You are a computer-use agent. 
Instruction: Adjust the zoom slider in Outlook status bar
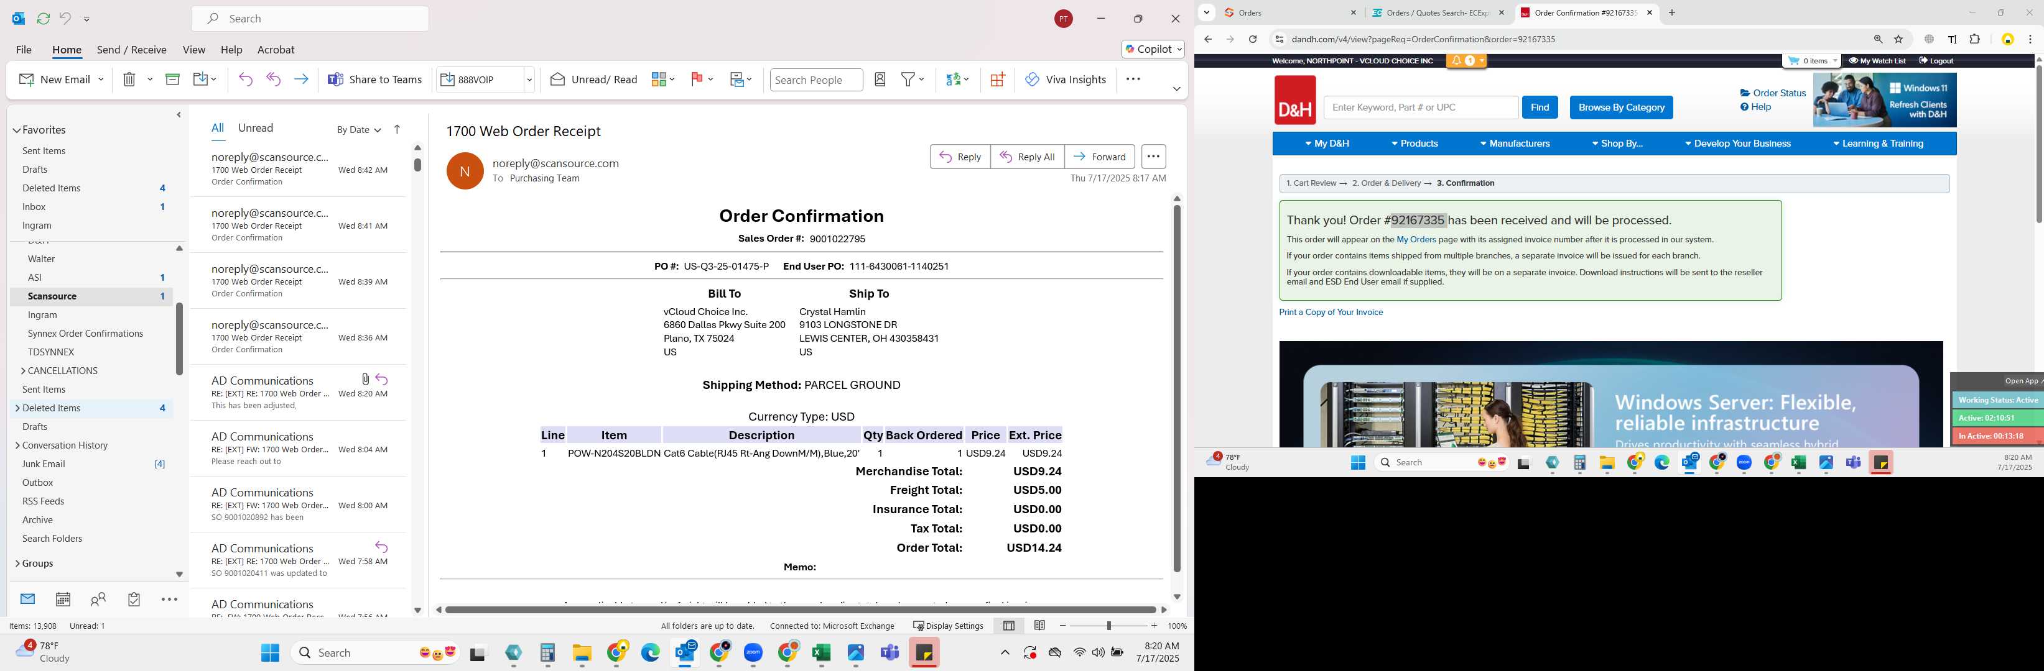1108,626
